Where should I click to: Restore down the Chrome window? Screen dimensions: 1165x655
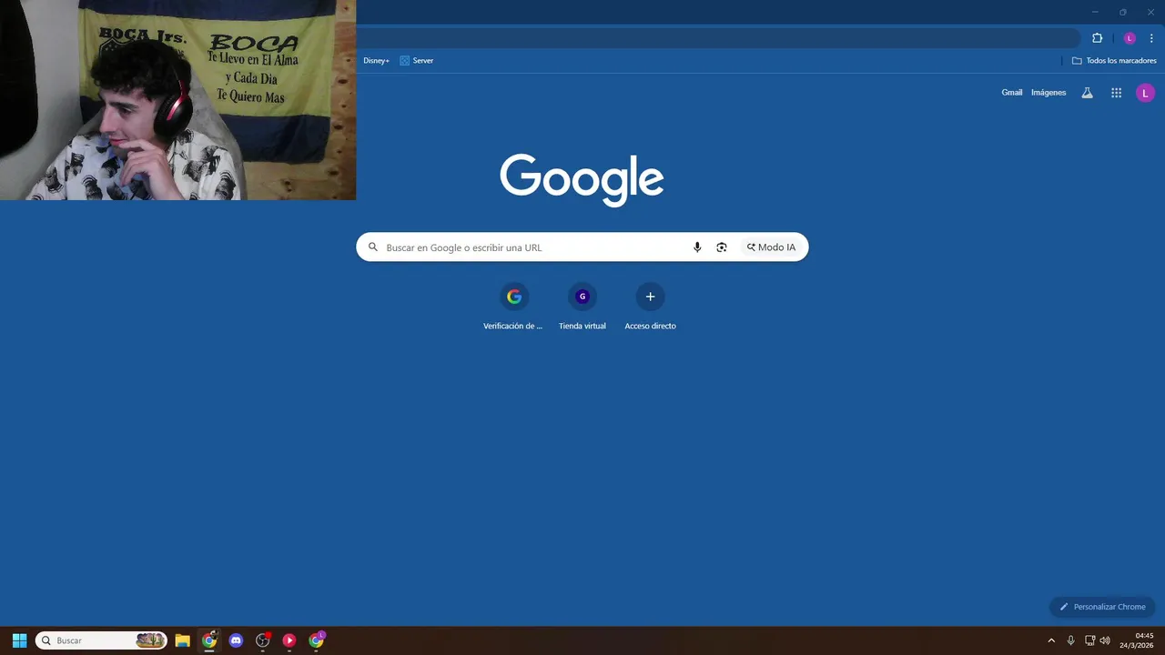click(x=1122, y=12)
